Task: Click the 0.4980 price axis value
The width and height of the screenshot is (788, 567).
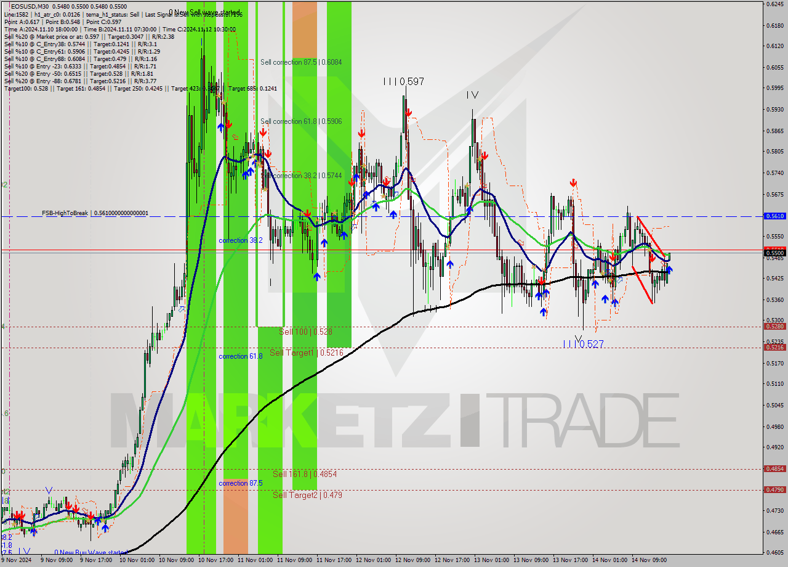Action: tap(774, 426)
